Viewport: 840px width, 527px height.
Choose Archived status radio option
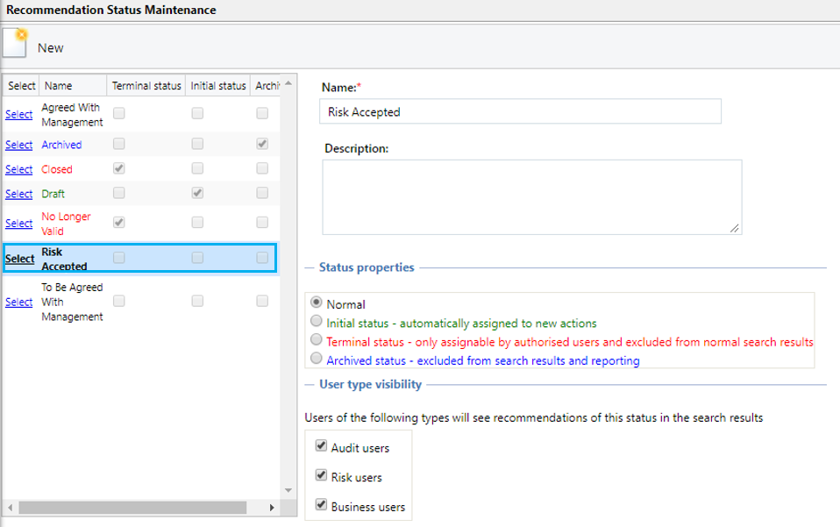coord(317,358)
